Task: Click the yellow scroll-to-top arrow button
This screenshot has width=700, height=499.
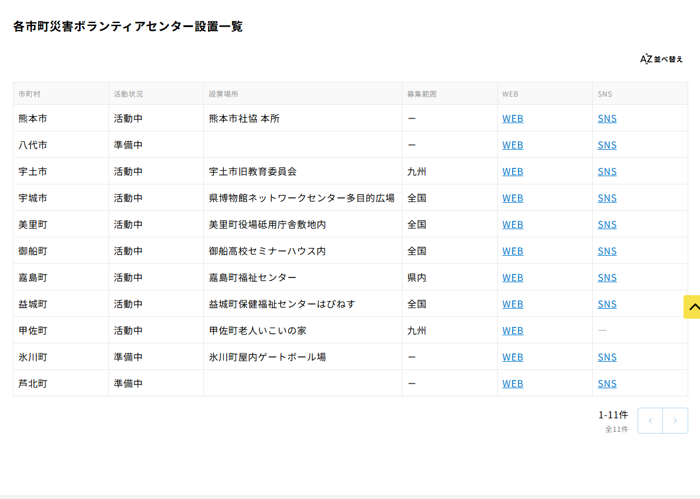Action: [x=692, y=306]
